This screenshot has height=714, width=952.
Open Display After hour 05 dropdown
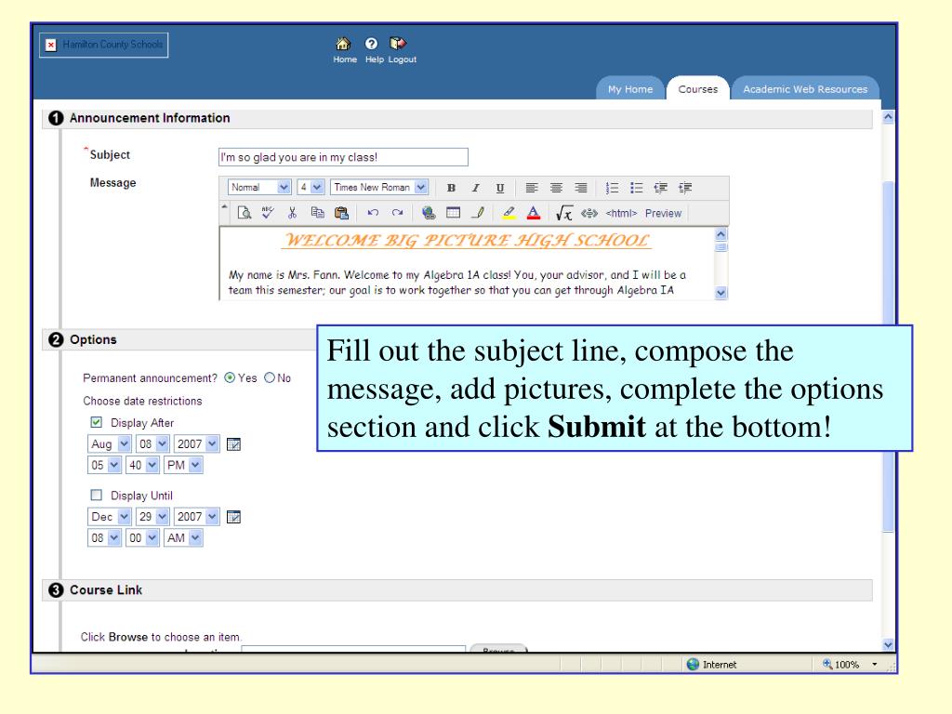tap(104, 465)
